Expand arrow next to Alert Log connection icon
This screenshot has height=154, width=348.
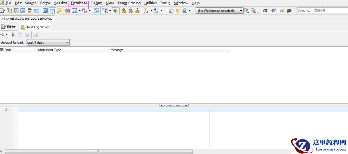pos(7,35)
